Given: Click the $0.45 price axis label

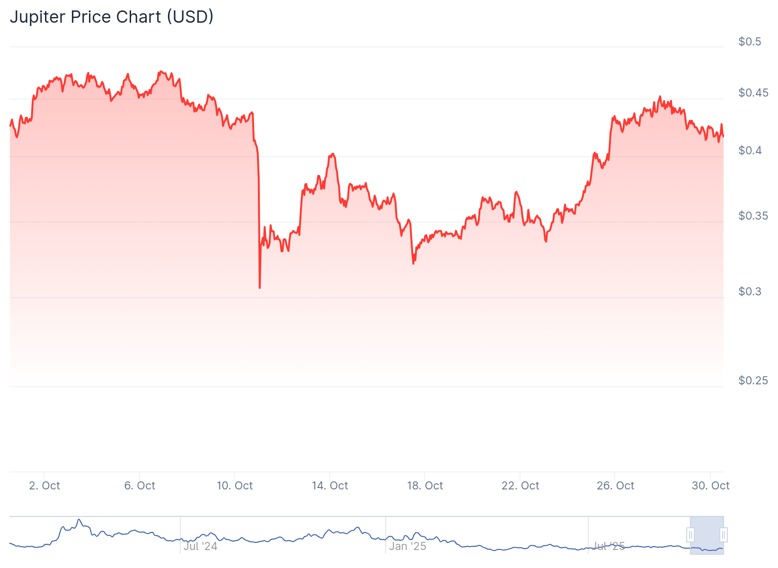Looking at the screenshot, I should [x=753, y=93].
